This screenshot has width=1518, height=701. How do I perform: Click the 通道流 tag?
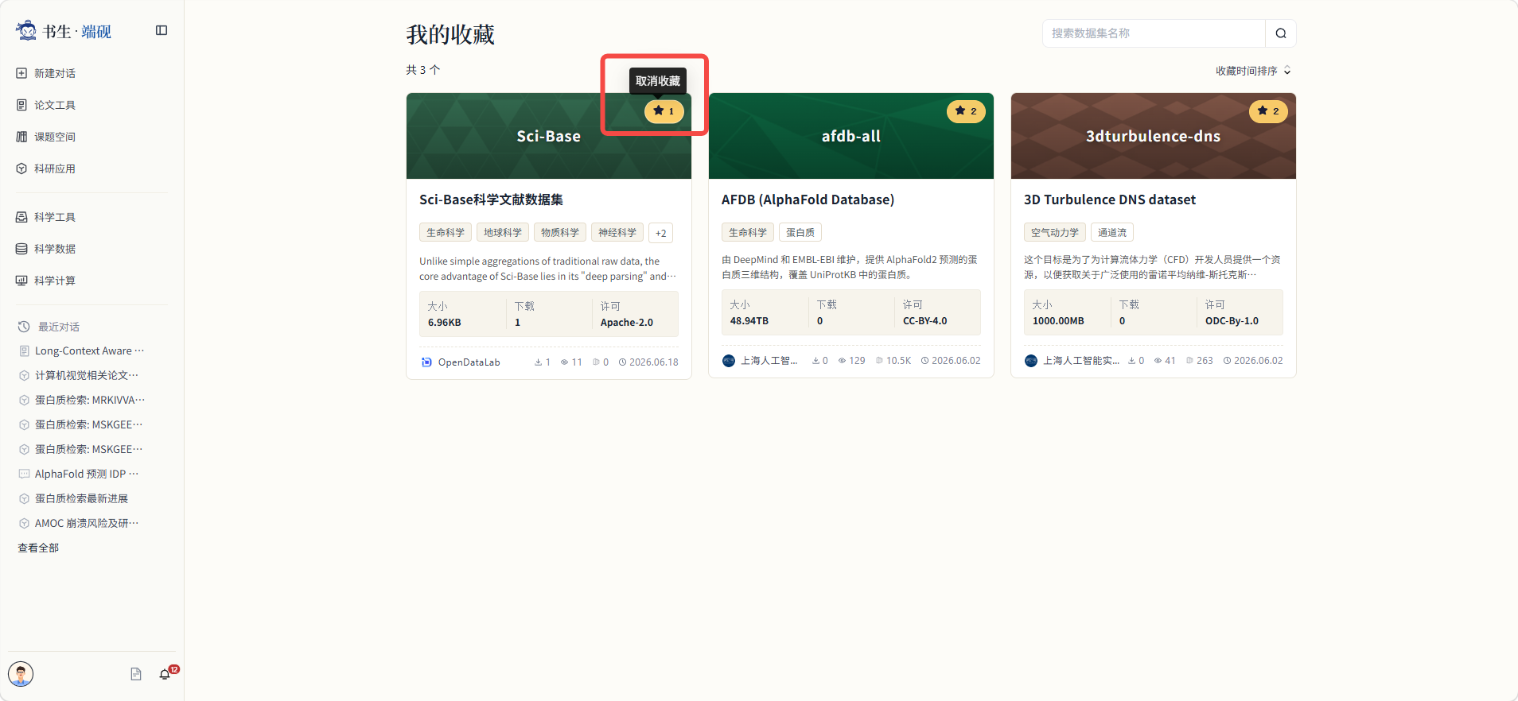tap(1112, 233)
